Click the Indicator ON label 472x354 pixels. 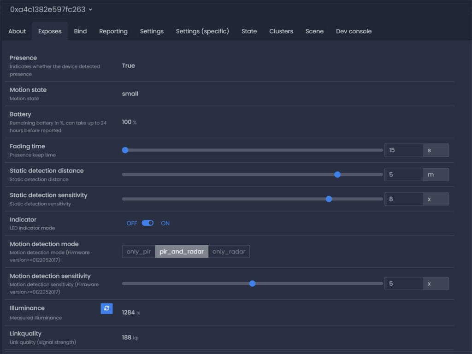coord(165,223)
